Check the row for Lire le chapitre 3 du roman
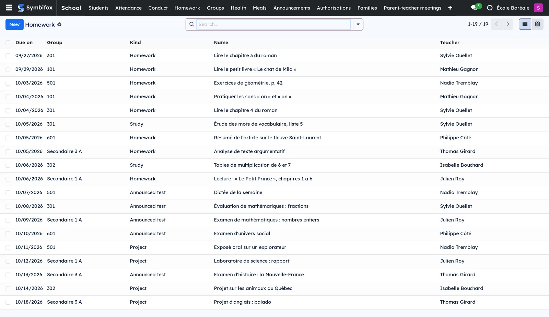 point(8,56)
